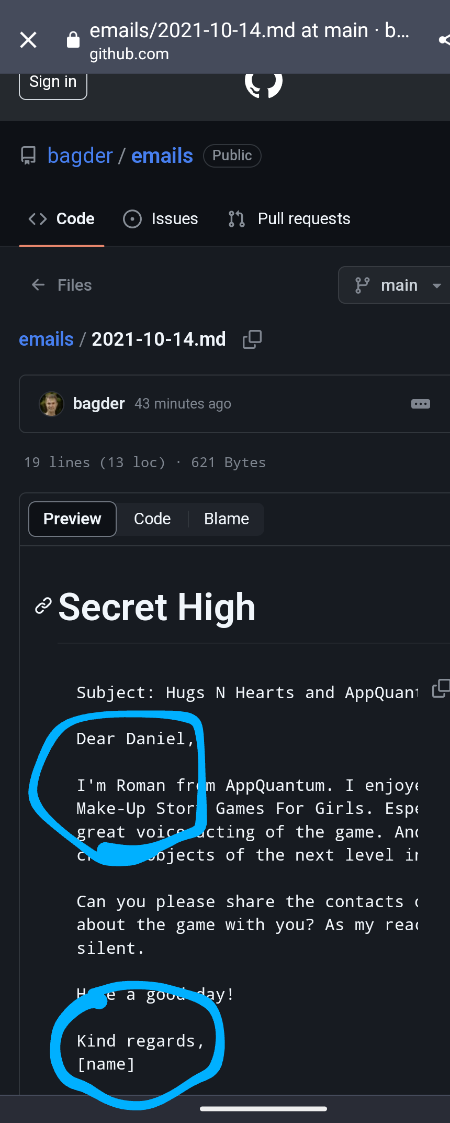Click bagder's avatar thumbnail
The height and width of the screenshot is (1123, 450).
[51, 404]
